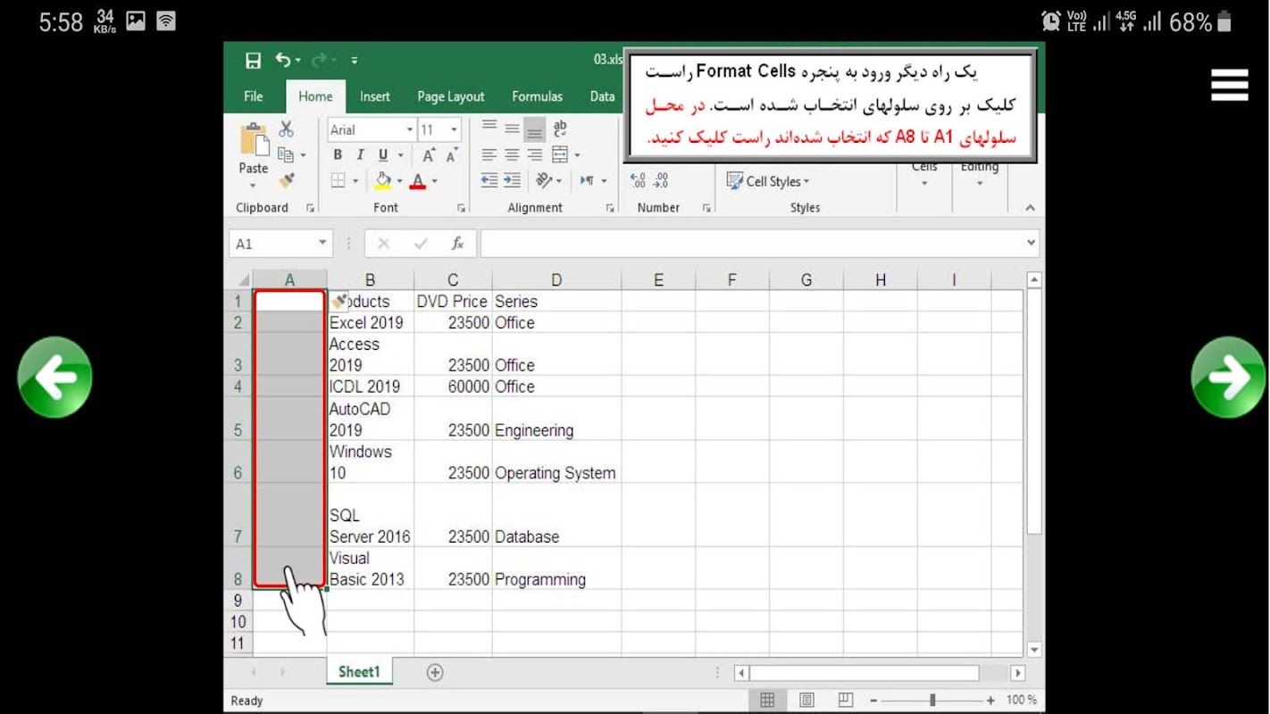The height and width of the screenshot is (714, 1270).
Task: Toggle Bold formatting
Action: pos(338,155)
